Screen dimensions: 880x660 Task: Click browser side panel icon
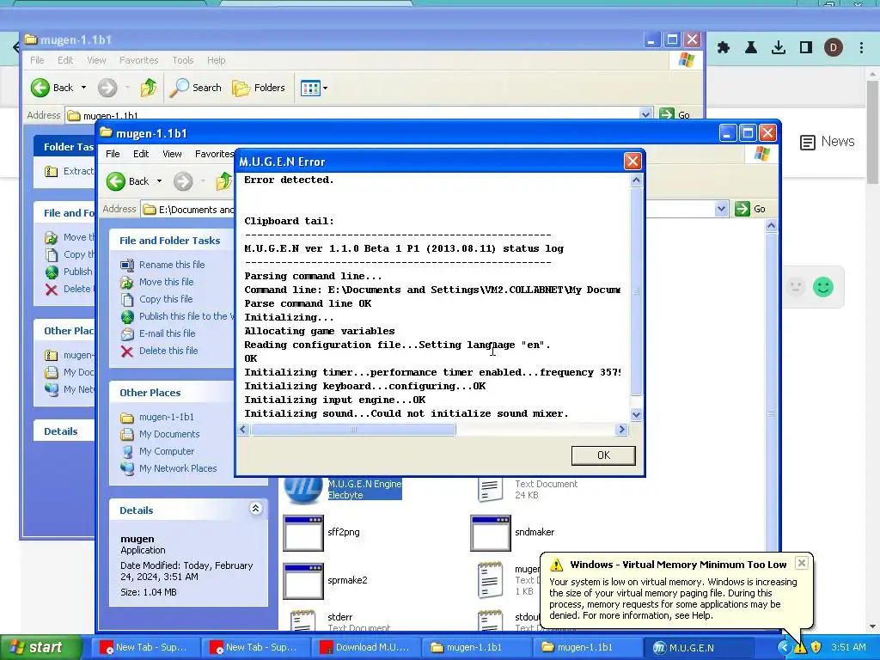coord(806,48)
